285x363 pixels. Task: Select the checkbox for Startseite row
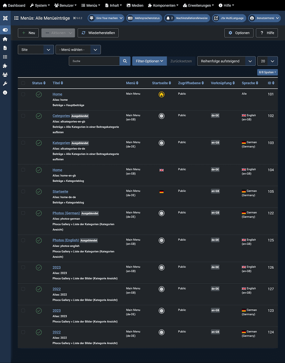23,192
